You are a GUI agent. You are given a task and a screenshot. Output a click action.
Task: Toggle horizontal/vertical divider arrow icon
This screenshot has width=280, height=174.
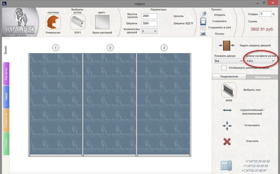tap(227, 110)
